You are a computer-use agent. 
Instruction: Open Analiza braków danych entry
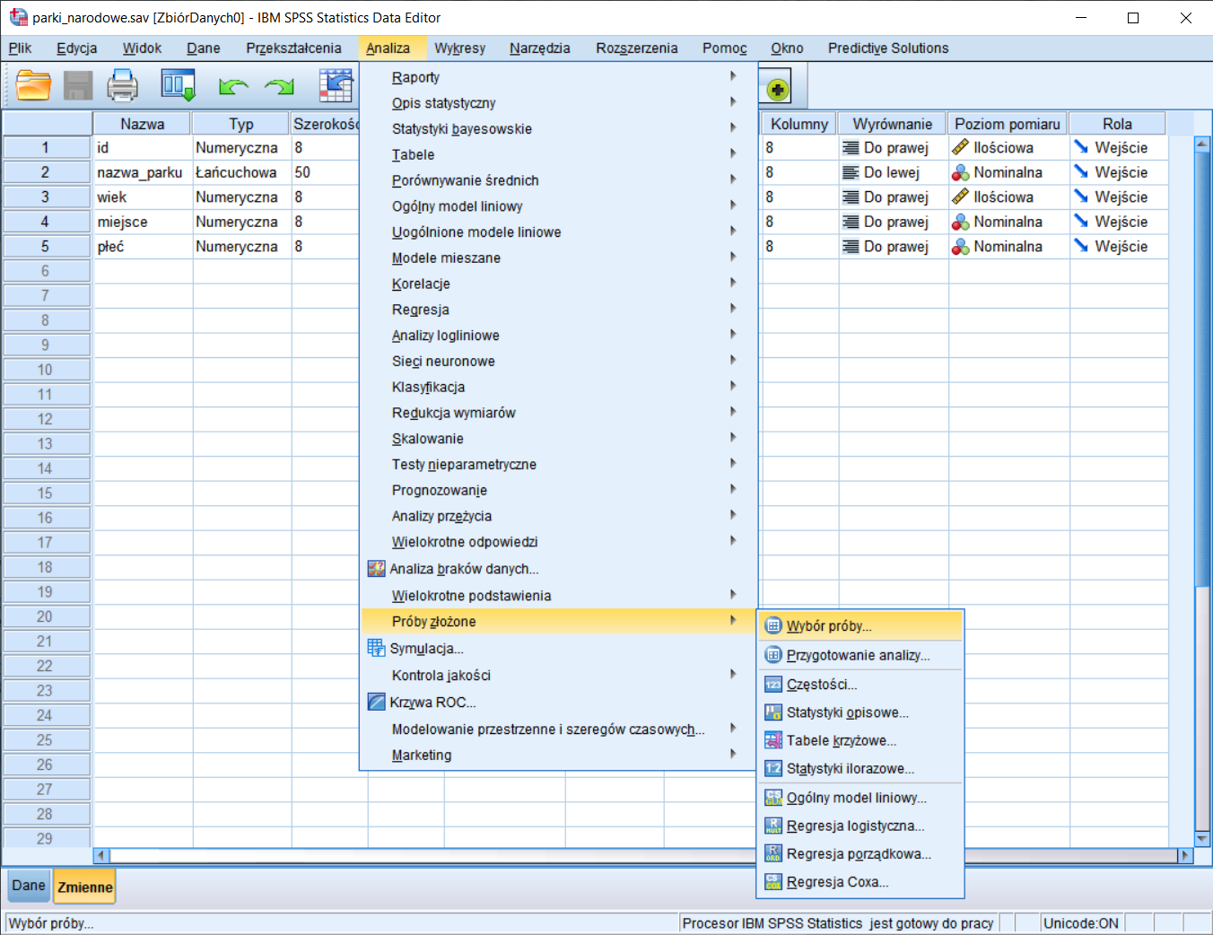[558, 569]
